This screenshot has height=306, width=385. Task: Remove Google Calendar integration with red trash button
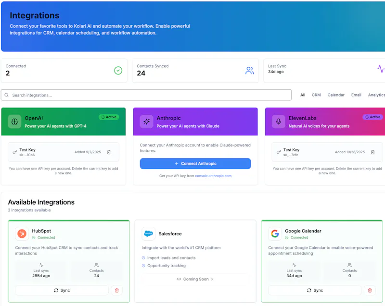tap(370, 290)
